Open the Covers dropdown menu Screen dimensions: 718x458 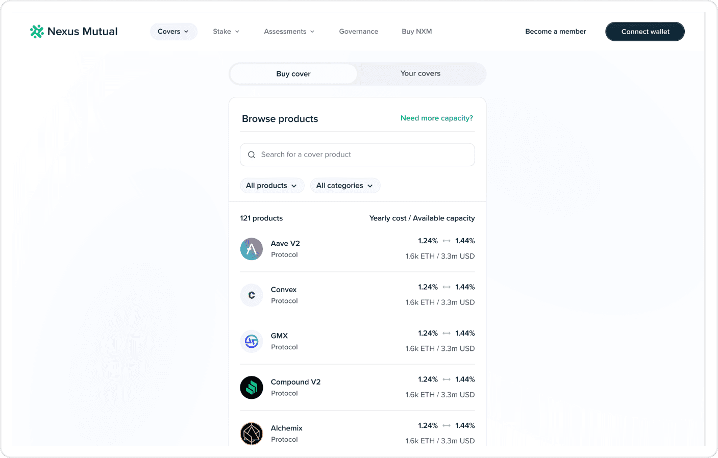[x=174, y=32]
